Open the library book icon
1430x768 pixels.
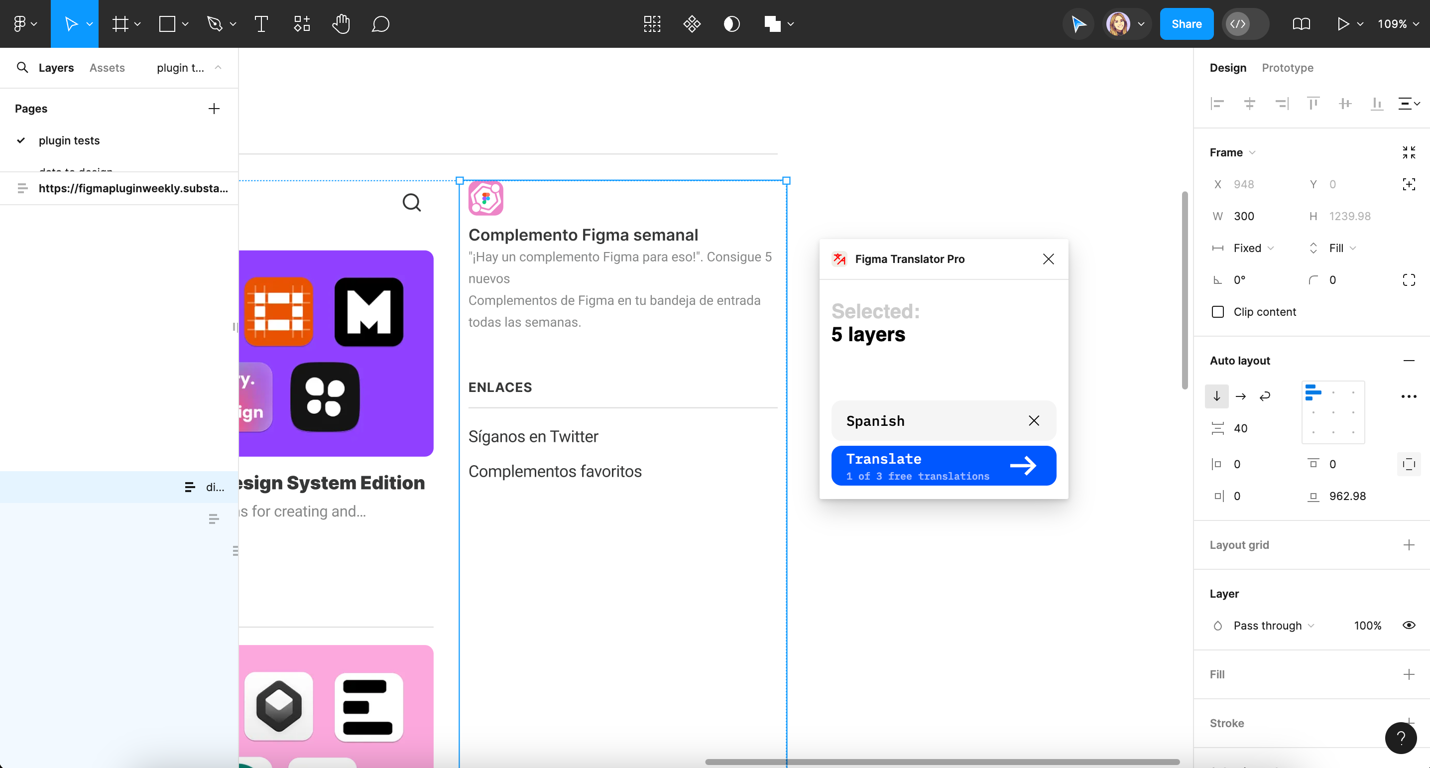(x=1301, y=24)
